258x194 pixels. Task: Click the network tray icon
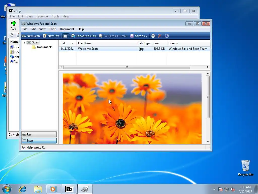tap(227, 189)
